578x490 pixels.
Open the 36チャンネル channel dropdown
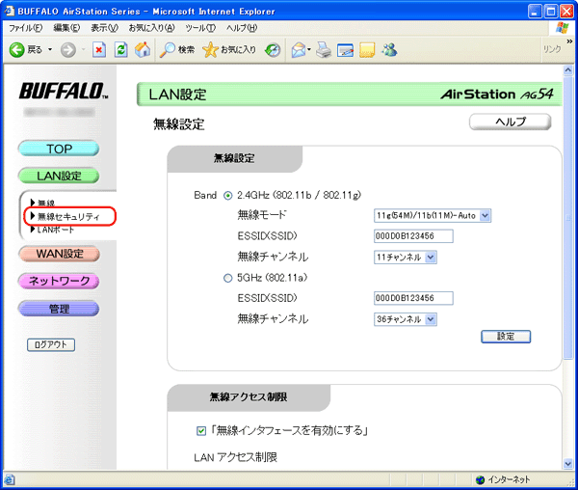point(406,319)
